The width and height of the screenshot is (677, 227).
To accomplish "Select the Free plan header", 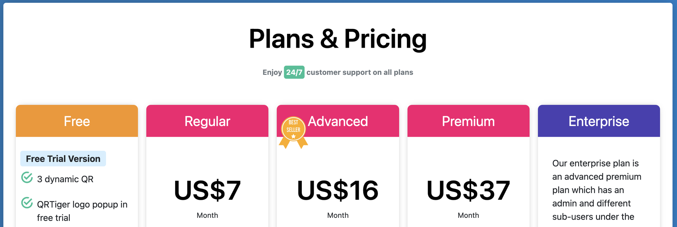I will coord(77,121).
